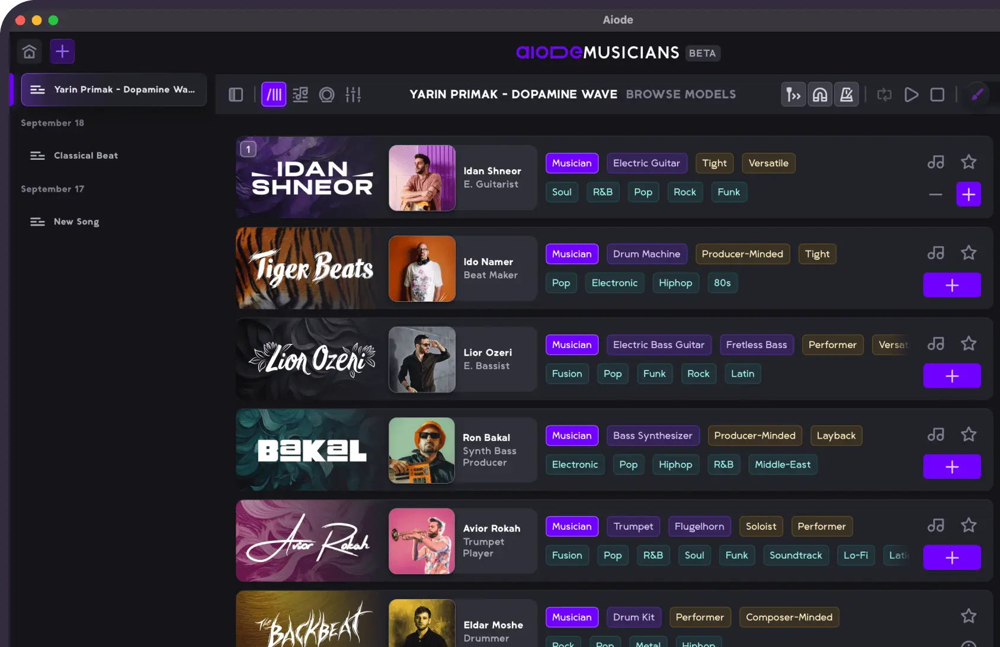Image resolution: width=1000 pixels, height=647 pixels.
Task: Preview Idan Shneor audio sample
Action: (936, 162)
